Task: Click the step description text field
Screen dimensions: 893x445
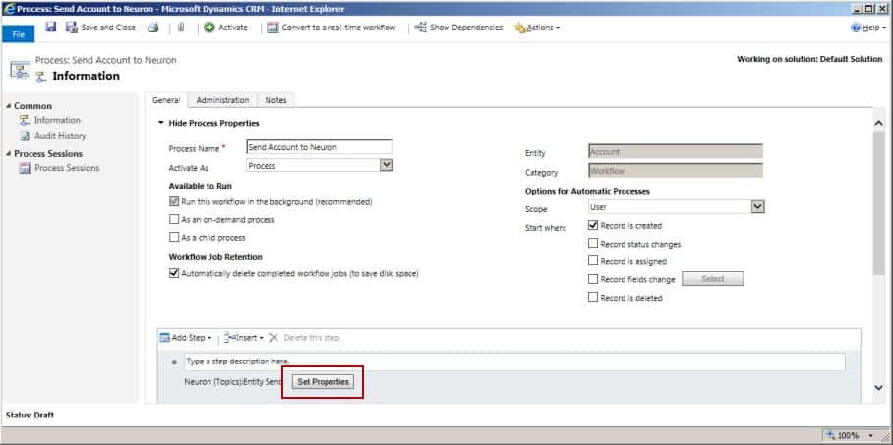Action: 514,362
